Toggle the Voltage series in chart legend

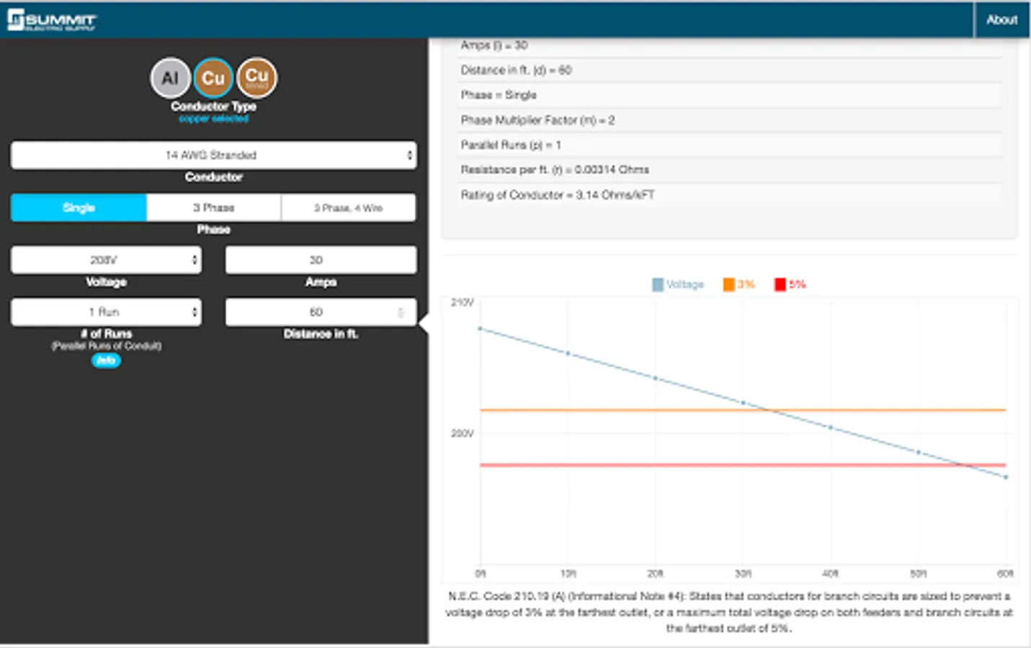pos(678,284)
